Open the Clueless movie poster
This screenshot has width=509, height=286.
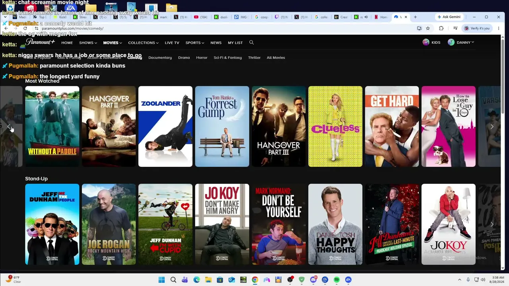pos(335,126)
